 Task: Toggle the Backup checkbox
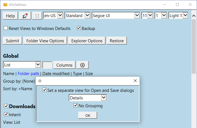(x=79, y=28)
